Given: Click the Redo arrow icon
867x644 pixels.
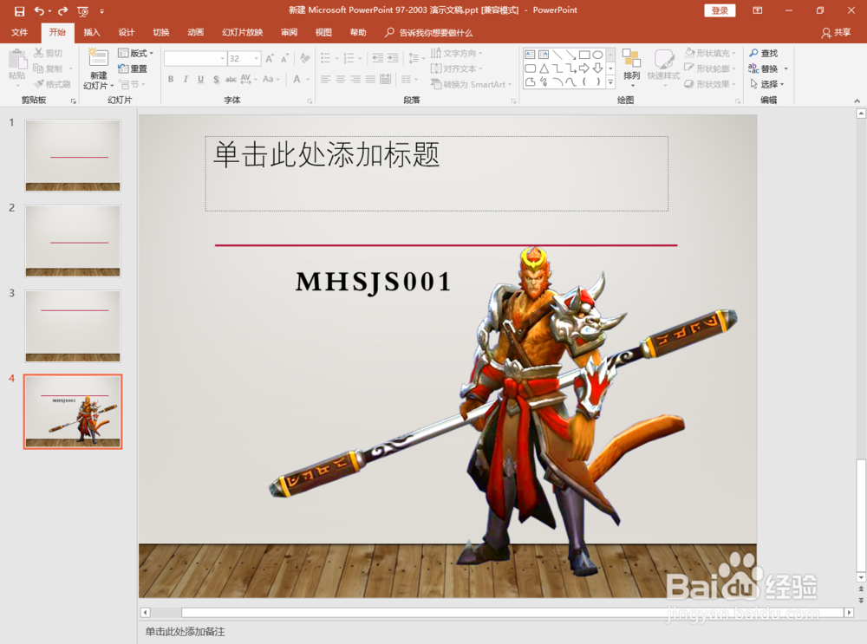Looking at the screenshot, I should point(63,11).
